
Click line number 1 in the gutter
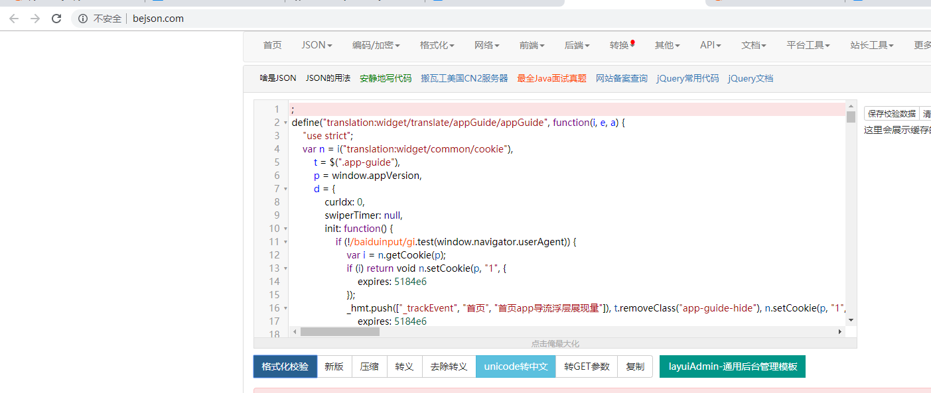tap(277, 109)
